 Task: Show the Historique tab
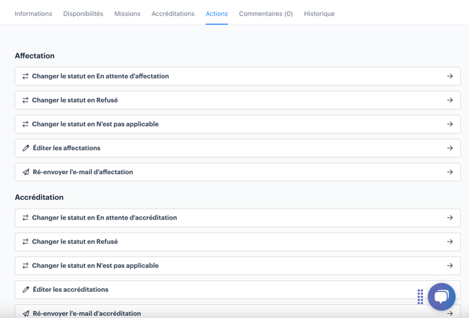[319, 14]
